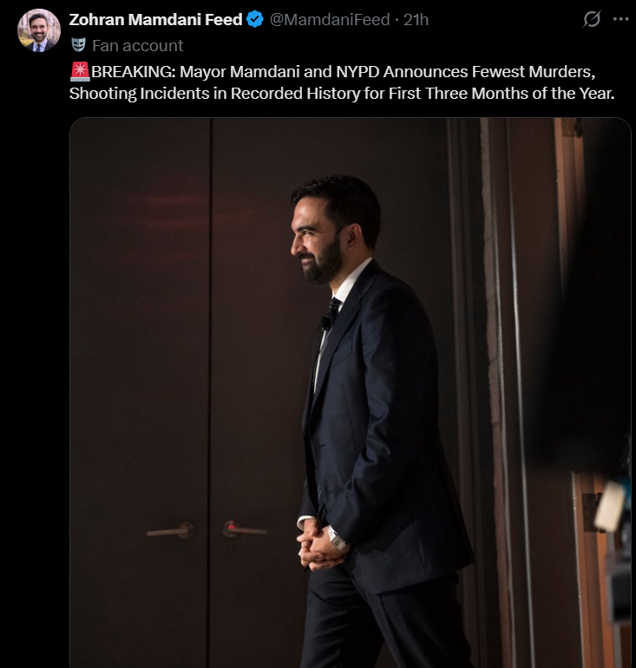Click the blue verified checkmark badge

255,20
